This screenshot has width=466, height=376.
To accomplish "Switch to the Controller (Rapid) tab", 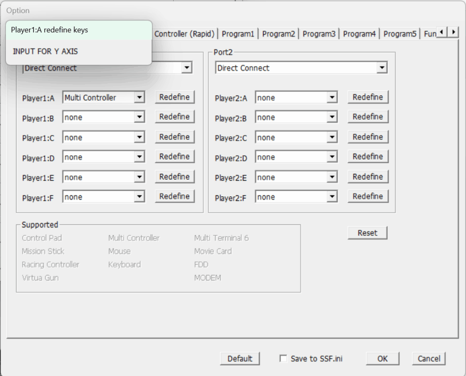I will click(x=184, y=34).
